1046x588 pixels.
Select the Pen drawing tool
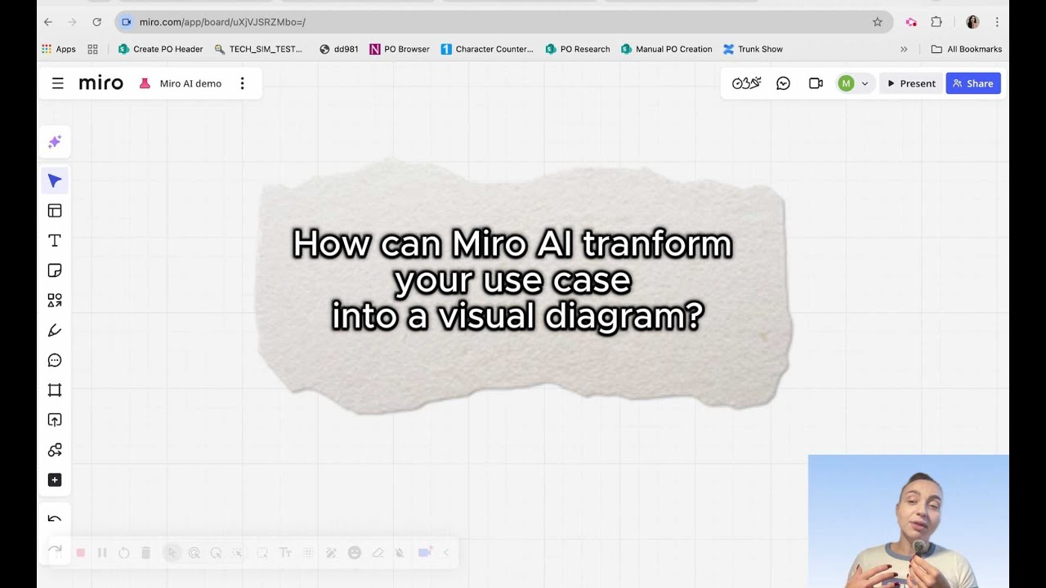coord(55,330)
